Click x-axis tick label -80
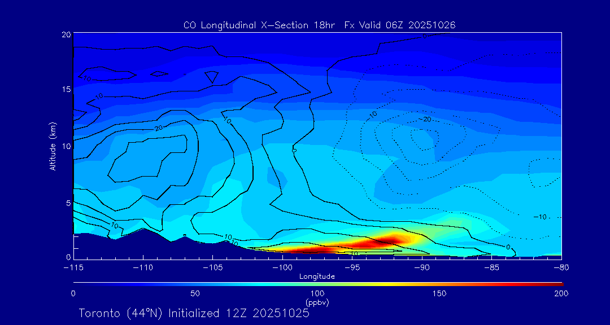The width and height of the screenshot is (610, 325). tap(561, 267)
